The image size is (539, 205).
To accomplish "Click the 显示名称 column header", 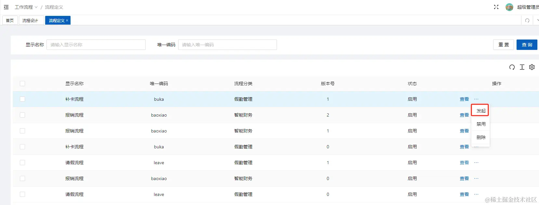I will (x=74, y=84).
